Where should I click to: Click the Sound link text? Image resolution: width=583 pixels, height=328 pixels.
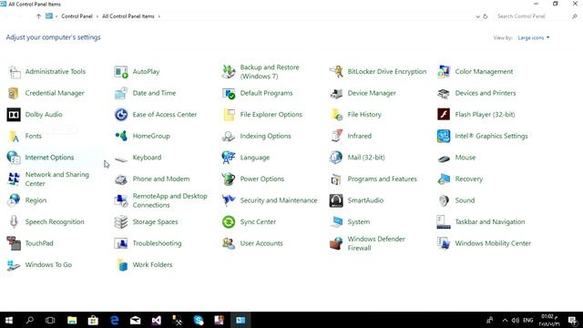pos(465,200)
